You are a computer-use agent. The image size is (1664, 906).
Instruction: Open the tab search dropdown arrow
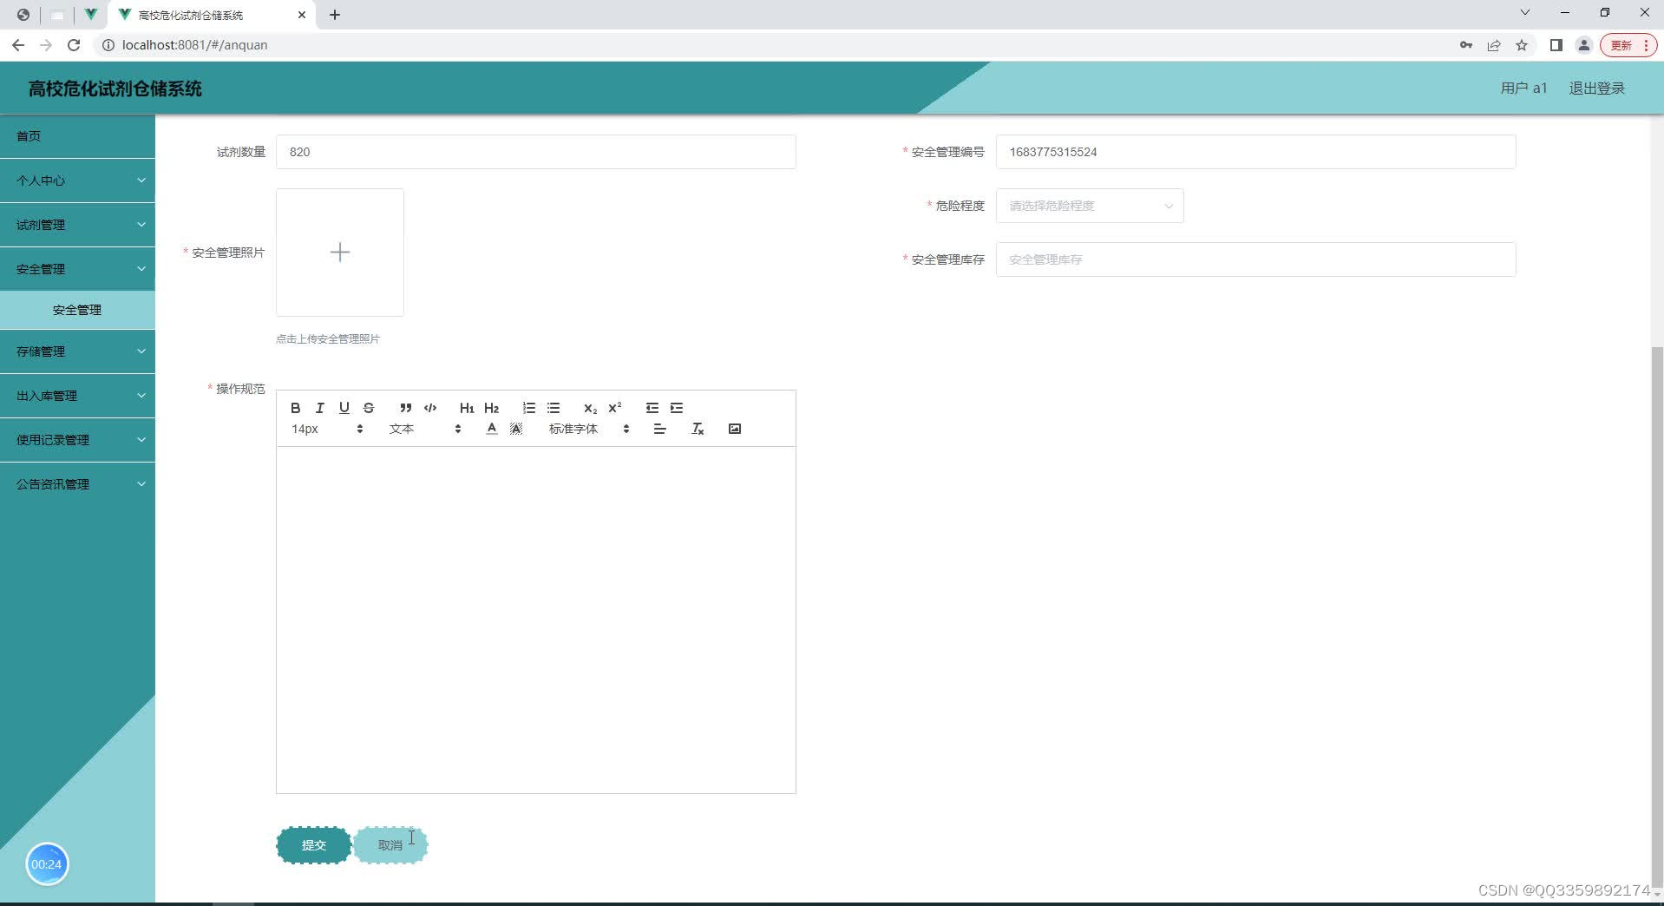click(x=1524, y=13)
